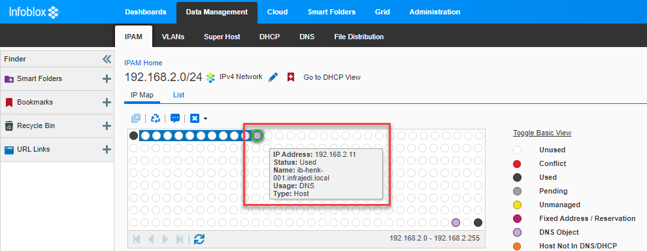The image size is (647, 251).
Task: Select the Data Management tab
Action: click(x=216, y=12)
